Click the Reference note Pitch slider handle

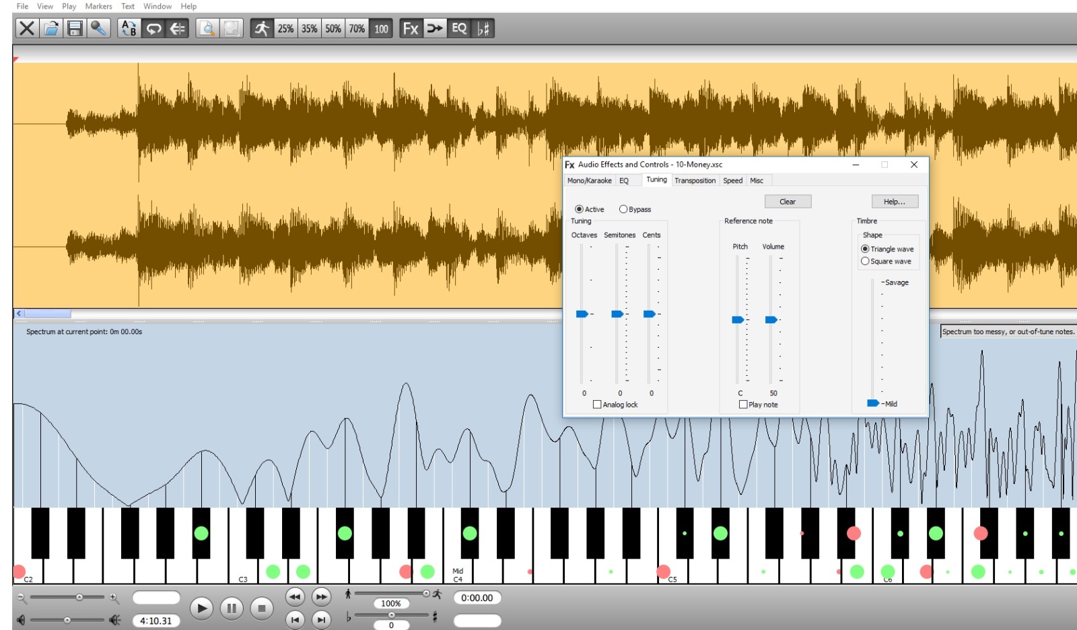click(x=738, y=319)
